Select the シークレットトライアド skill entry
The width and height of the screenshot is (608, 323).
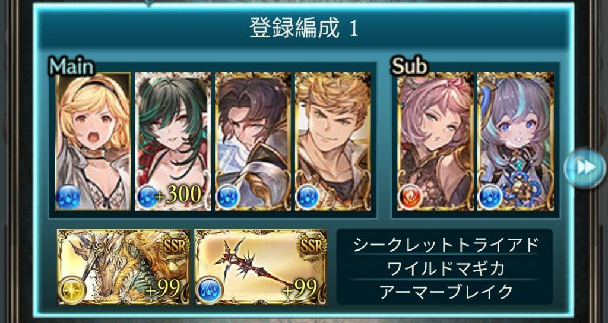pos(445,245)
